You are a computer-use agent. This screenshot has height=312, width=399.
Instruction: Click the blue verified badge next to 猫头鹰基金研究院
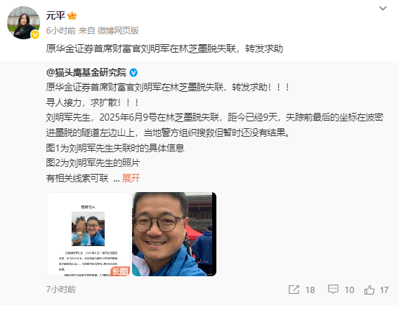[x=133, y=73]
